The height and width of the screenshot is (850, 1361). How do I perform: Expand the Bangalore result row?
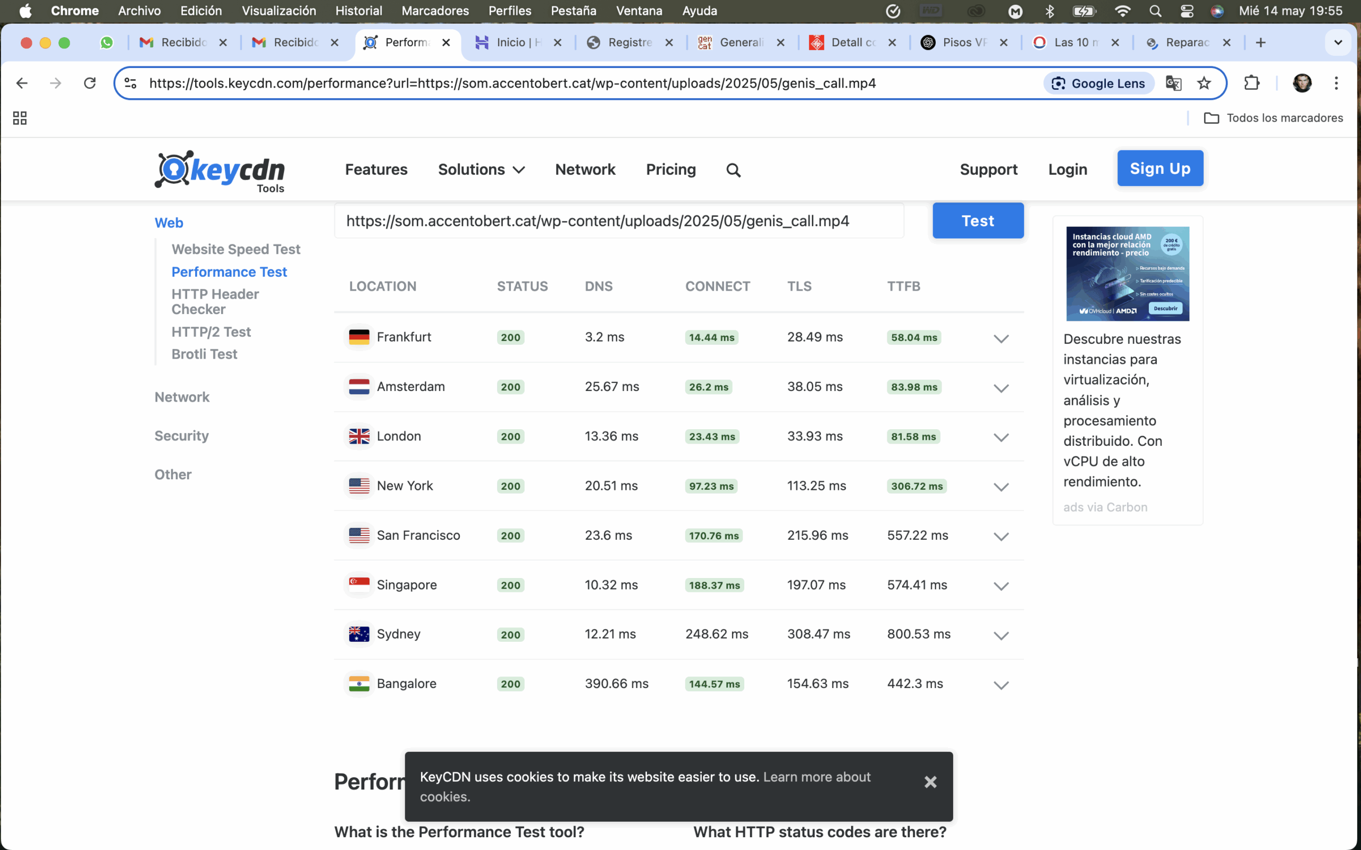1001,685
